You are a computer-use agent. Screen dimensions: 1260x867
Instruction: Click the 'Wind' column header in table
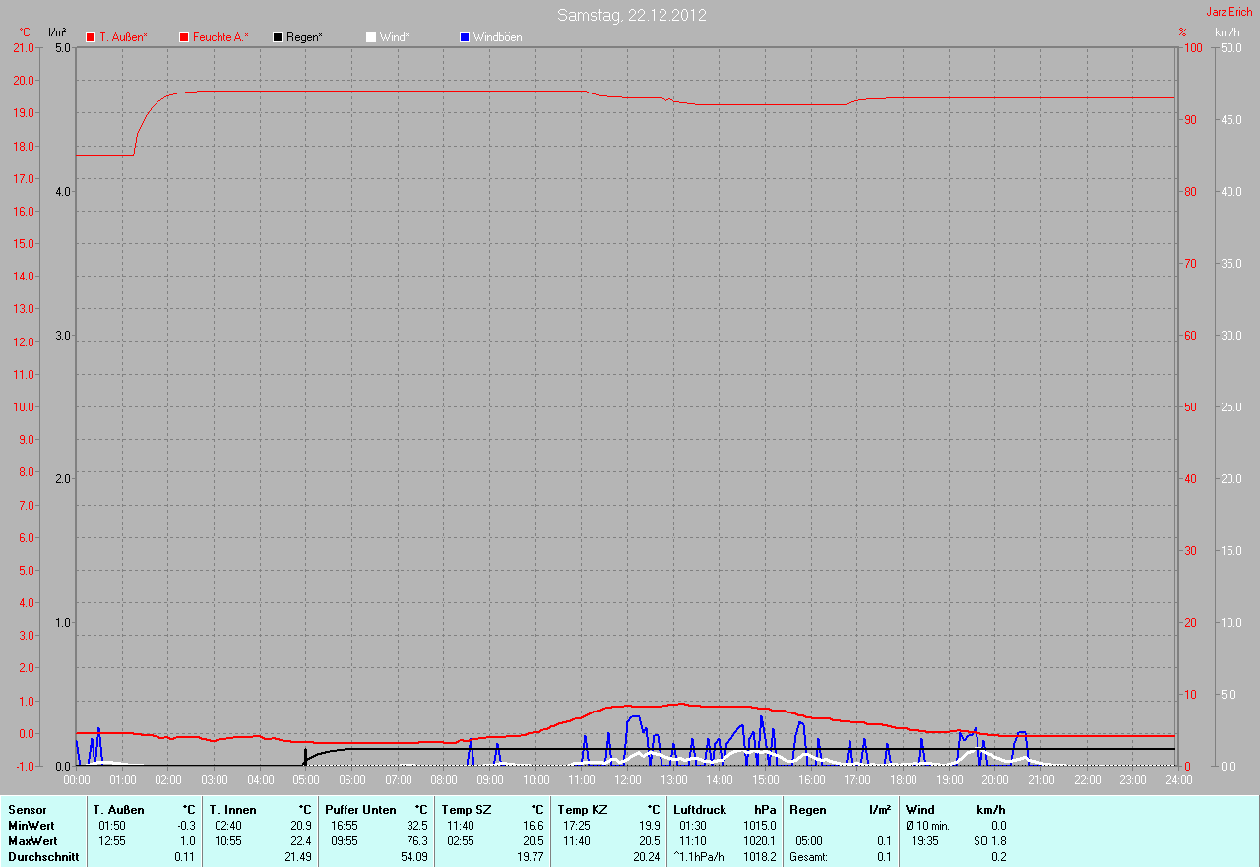click(920, 810)
